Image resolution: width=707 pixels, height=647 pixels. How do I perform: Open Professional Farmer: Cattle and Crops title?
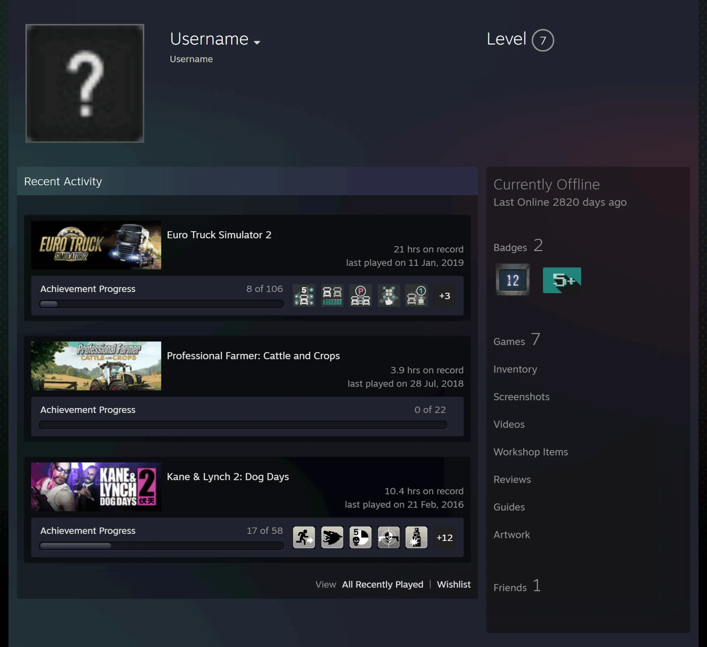tap(253, 356)
